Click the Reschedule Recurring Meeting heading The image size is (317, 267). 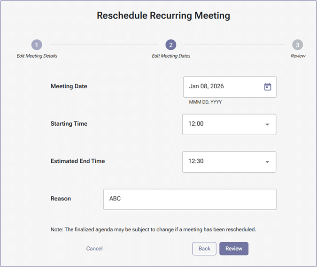163,15
